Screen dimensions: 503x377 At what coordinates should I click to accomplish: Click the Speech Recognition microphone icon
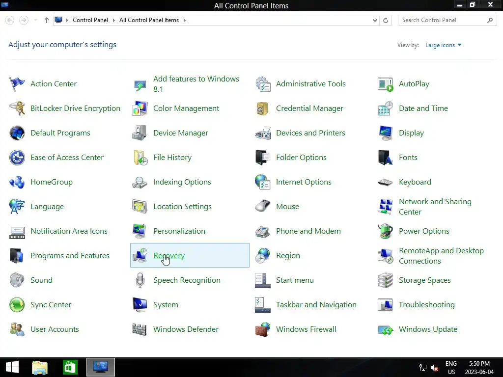coord(140,280)
